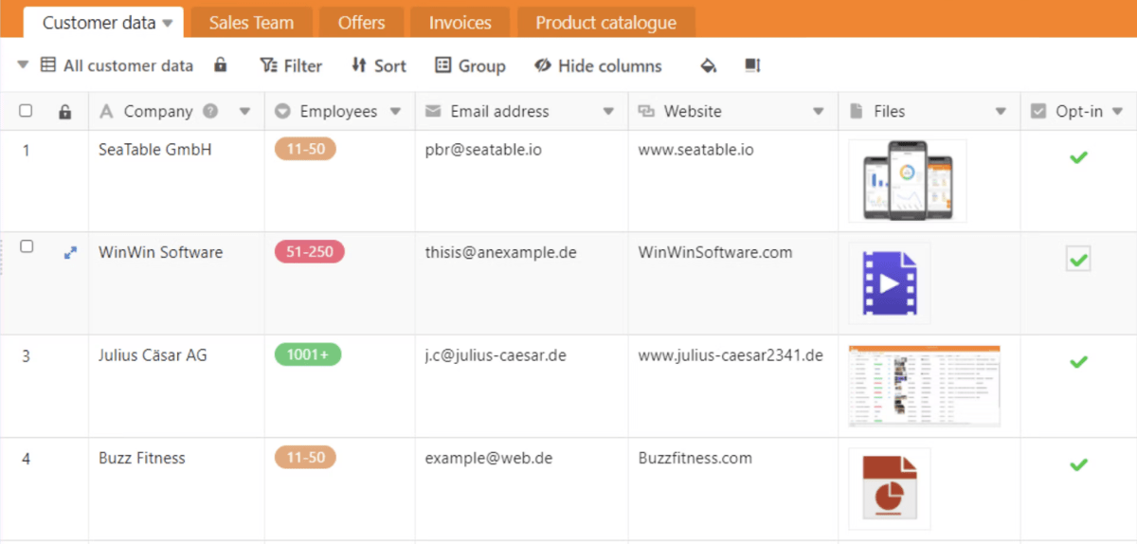Click the checkbox type icon in Opt-in header
1137x544 pixels.
point(1038,111)
